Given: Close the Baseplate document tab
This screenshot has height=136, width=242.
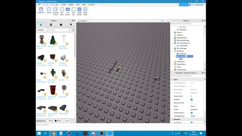Looking at the screenshot, I should click(x=88, y=21).
